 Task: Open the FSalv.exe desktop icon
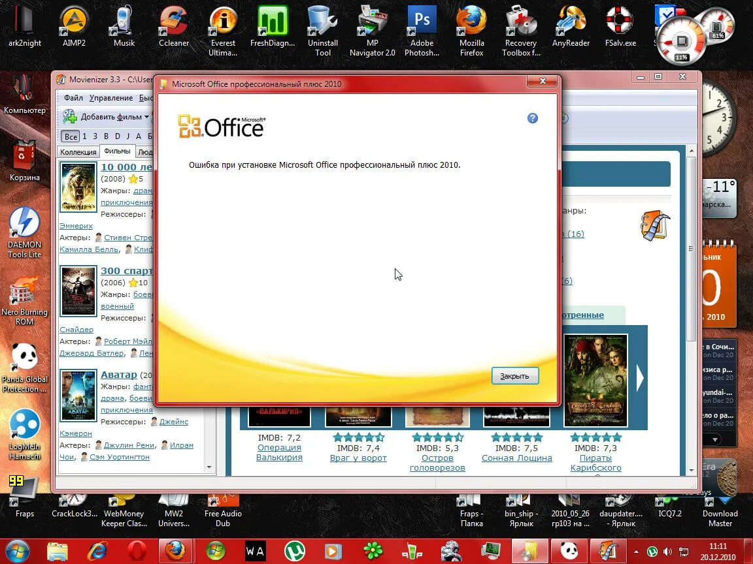[620, 26]
